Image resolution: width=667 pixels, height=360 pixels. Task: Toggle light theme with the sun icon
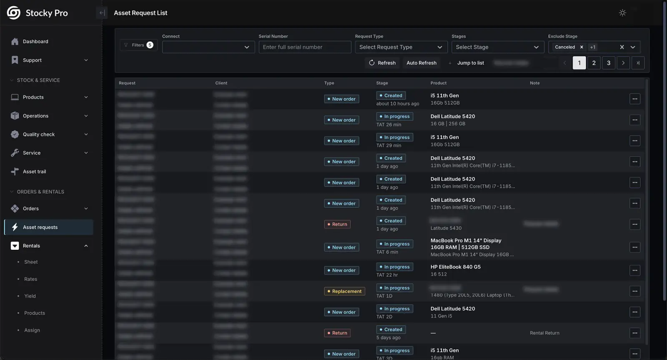coord(622,13)
